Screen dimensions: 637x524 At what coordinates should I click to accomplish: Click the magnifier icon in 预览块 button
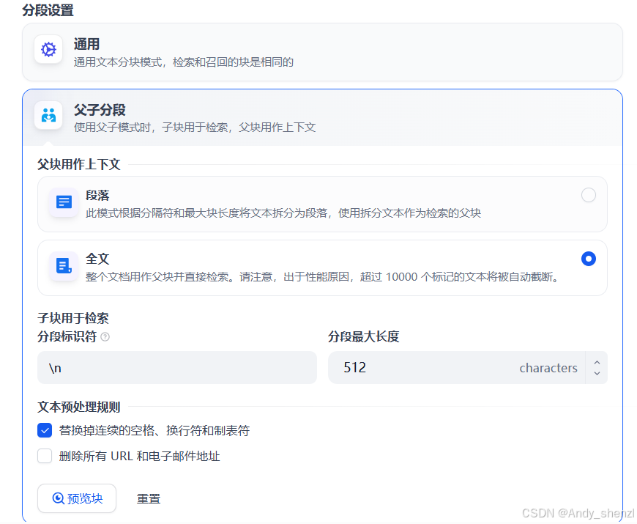(59, 498)
